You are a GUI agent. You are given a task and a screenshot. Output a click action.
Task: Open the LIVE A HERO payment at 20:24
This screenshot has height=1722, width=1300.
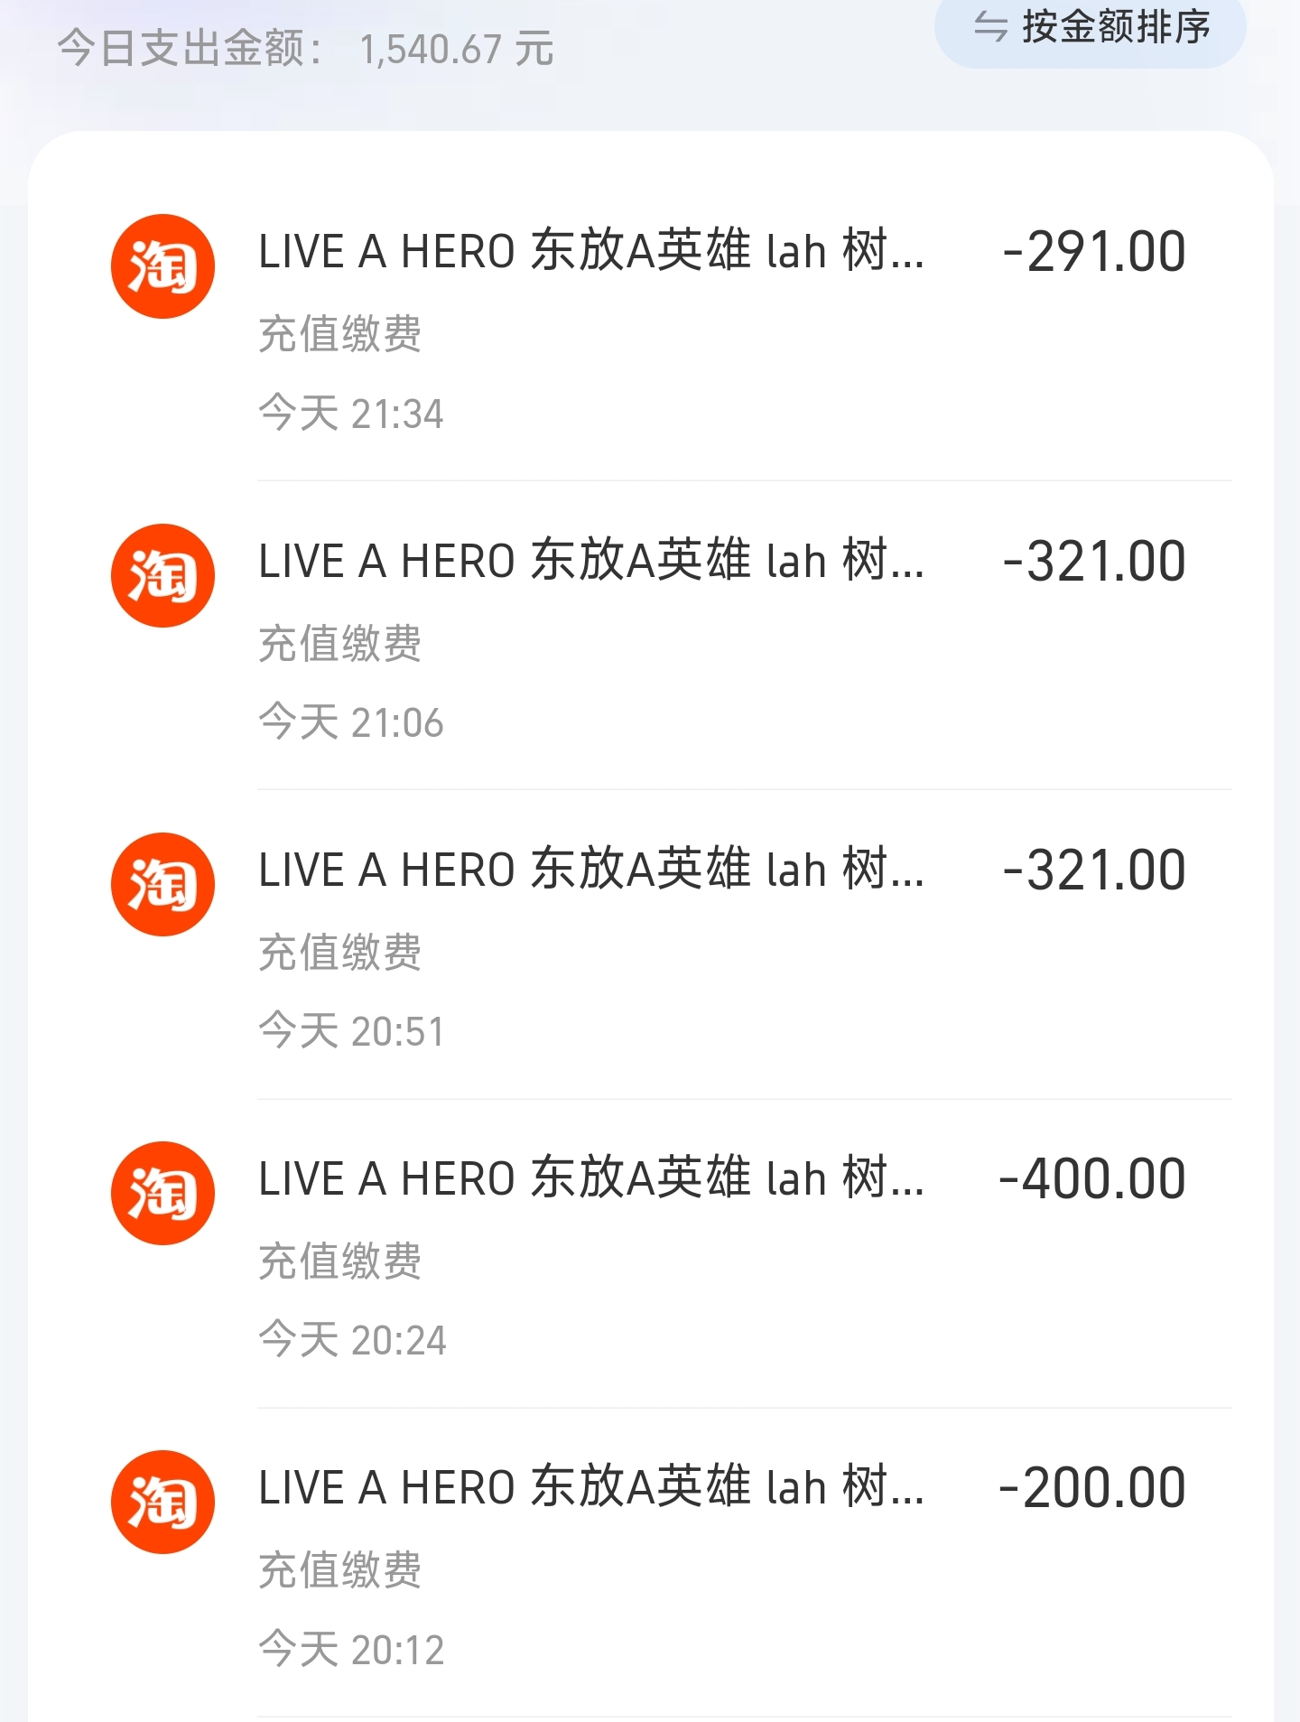tap(591, 1178)
